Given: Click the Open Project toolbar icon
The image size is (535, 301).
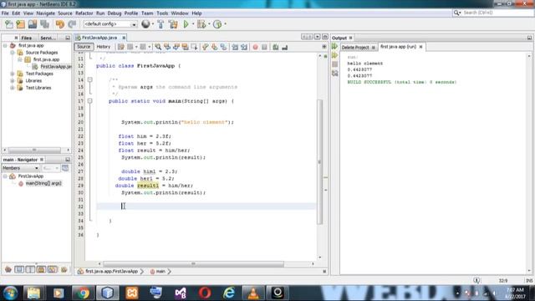Looking at the screenshot, I should (33, 24).
